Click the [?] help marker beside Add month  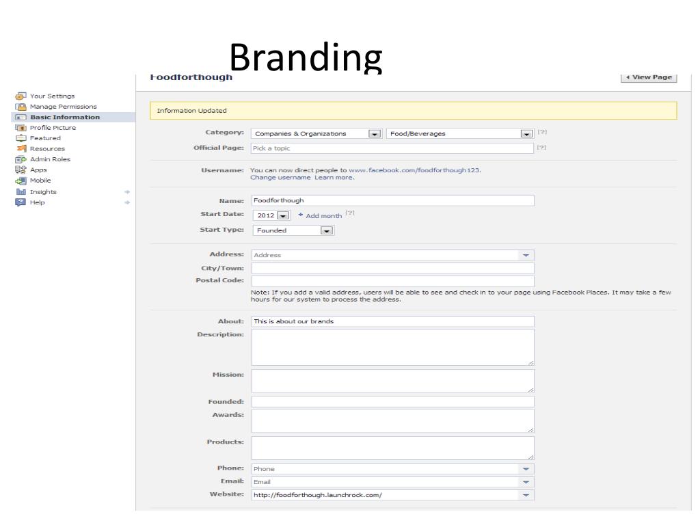pyautogui.click(x=350, y=213)
